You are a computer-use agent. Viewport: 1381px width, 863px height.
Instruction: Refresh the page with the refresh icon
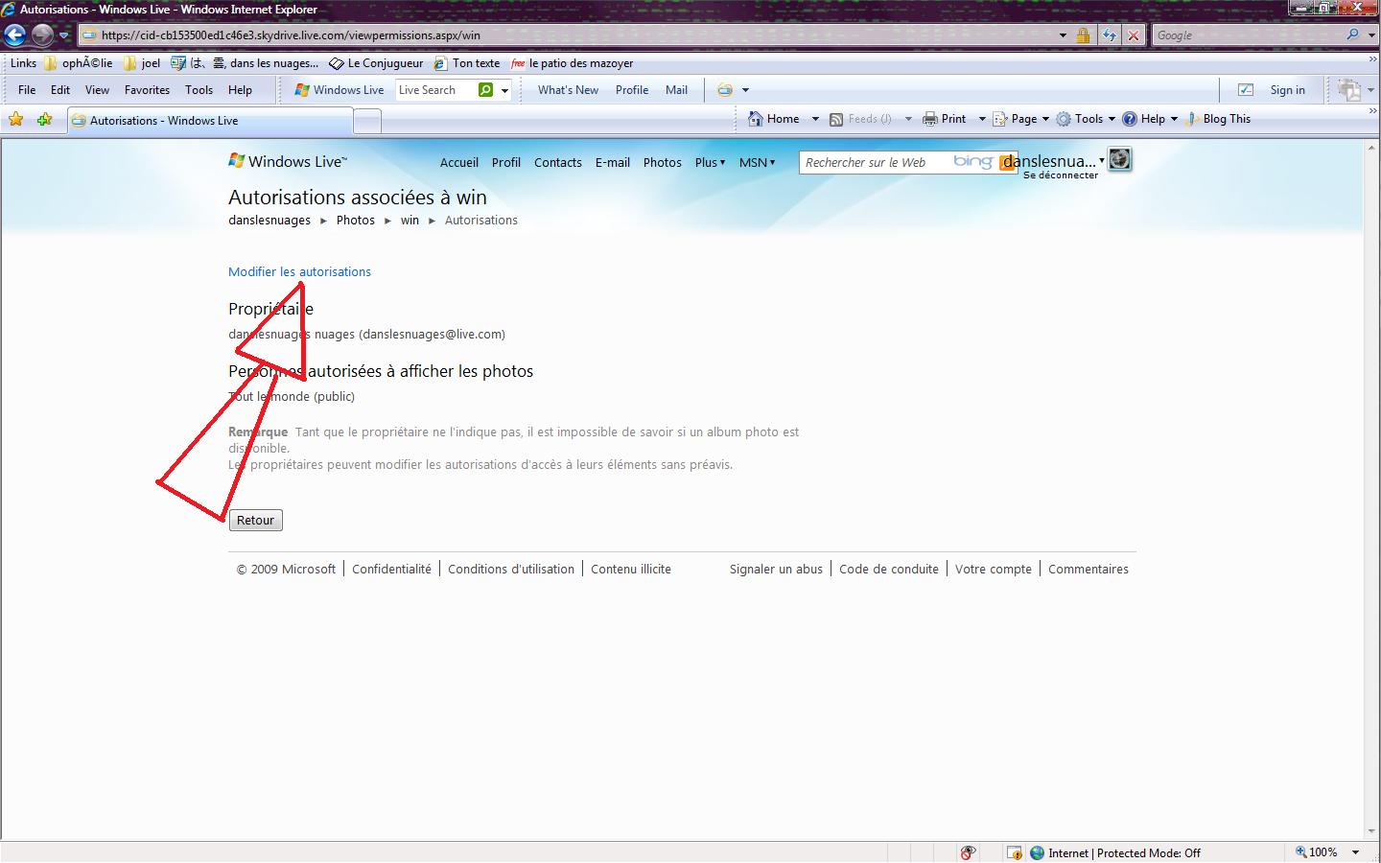click(1110, 35)
